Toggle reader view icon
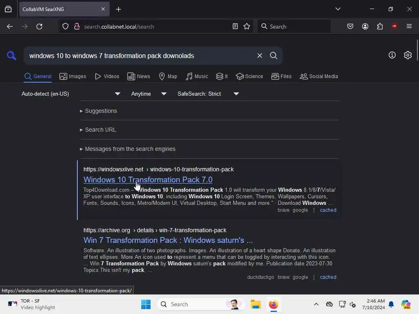 click(x=235, y=26)
